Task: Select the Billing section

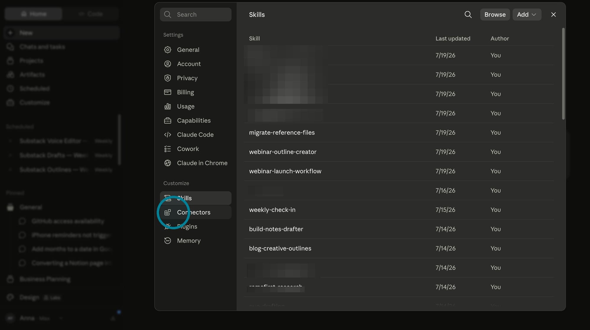Action: coord(196,92)
